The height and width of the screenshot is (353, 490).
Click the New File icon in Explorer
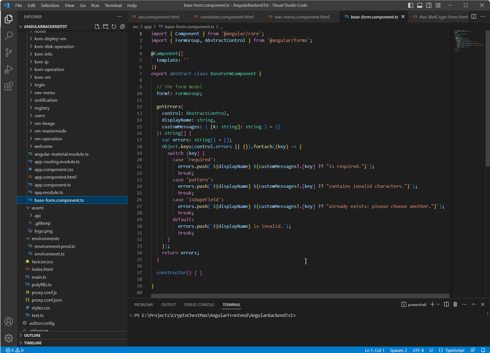click(x=97, y=27)
